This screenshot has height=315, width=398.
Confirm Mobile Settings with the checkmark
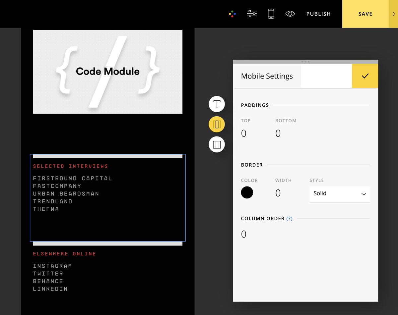[365, 76]
